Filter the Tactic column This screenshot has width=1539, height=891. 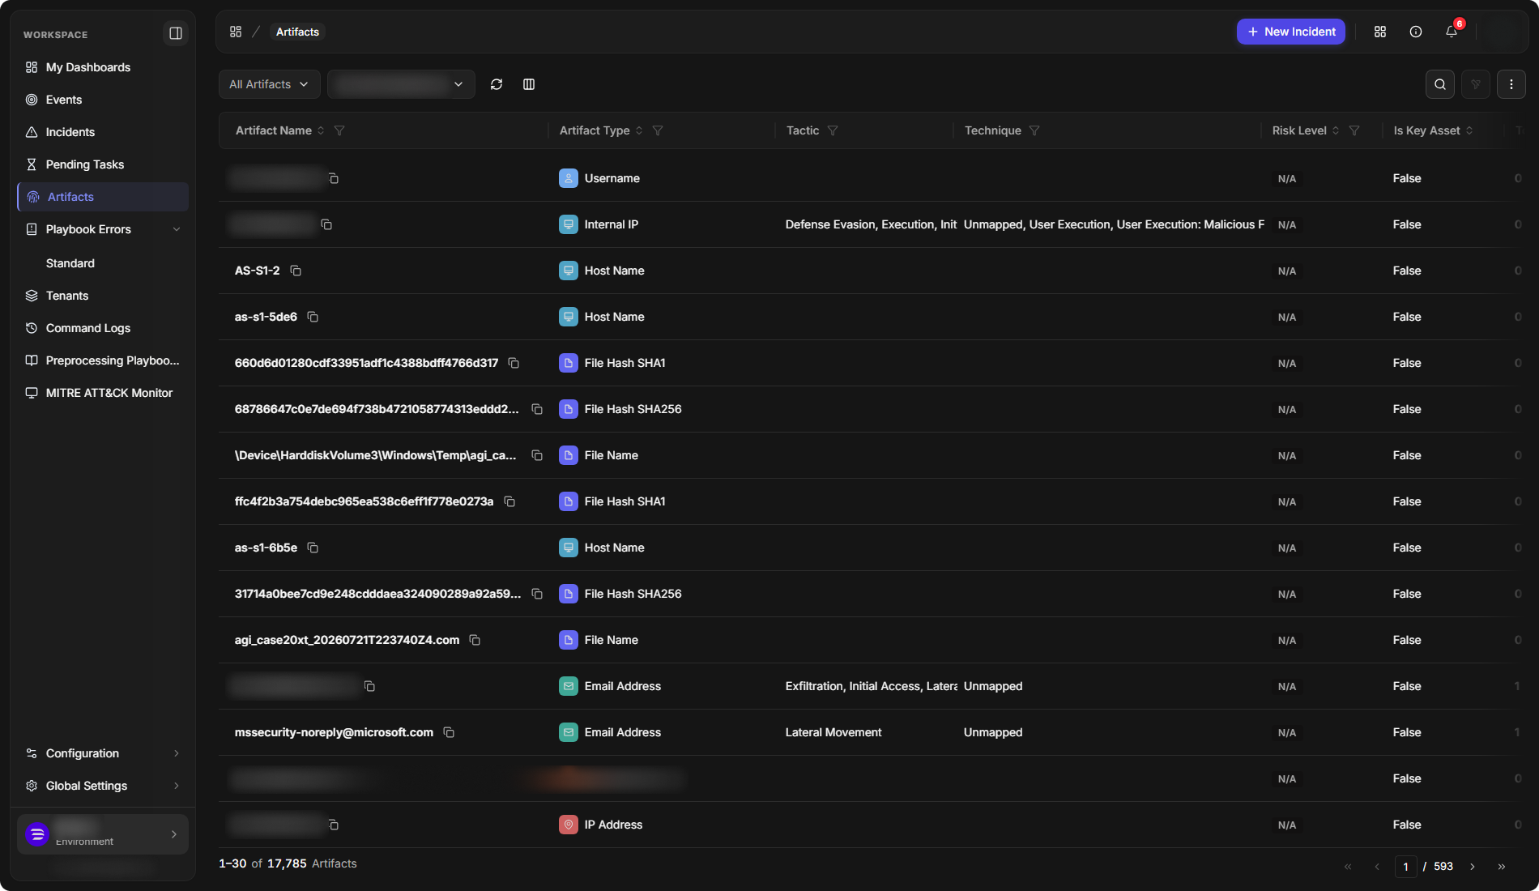click(x=833, y=130)
